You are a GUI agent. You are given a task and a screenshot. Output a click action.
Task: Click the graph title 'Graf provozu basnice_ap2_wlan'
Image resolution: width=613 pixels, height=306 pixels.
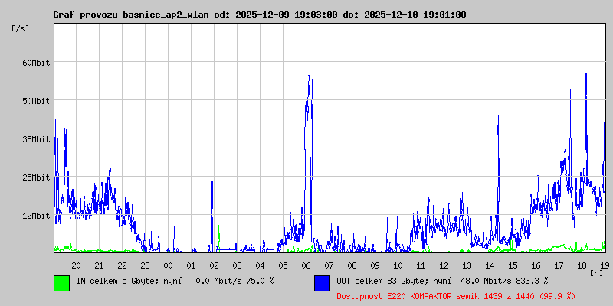pyautogui.click(x=132, y=15)
